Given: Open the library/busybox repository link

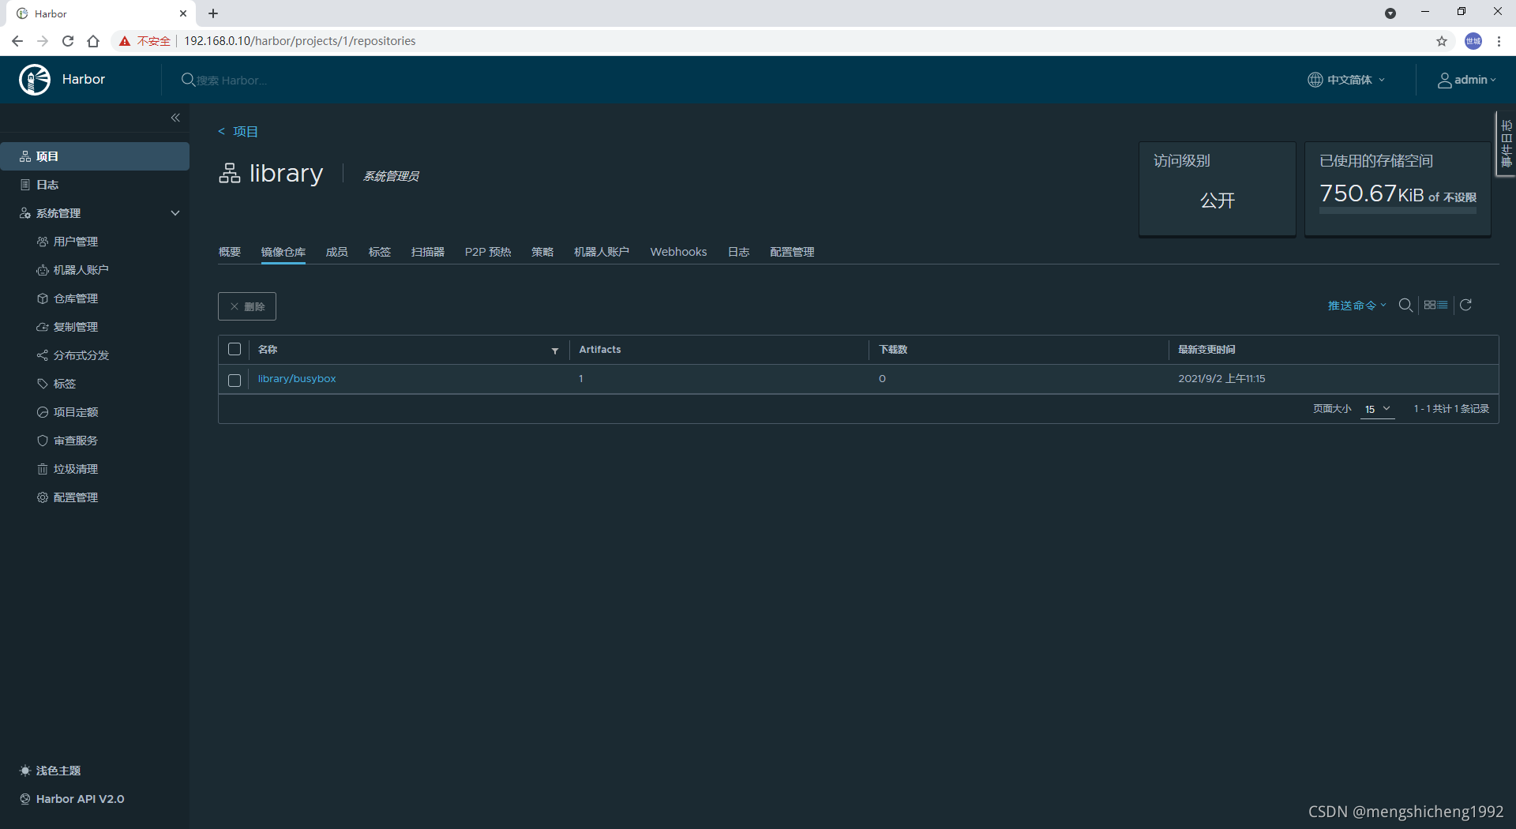Looking at the screenshot, I should click(297, 379).
